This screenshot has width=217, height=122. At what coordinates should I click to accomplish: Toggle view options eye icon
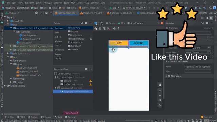[96, 28]
